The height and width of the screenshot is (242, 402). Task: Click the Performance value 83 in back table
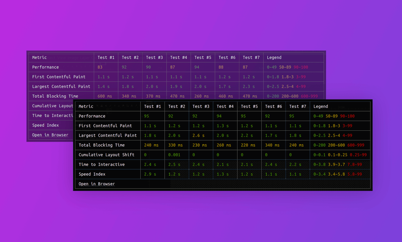(100, 67)
